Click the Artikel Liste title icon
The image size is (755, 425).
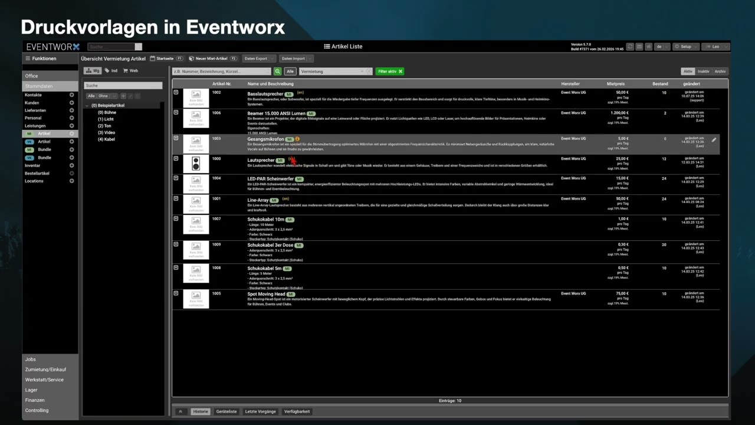327,47
